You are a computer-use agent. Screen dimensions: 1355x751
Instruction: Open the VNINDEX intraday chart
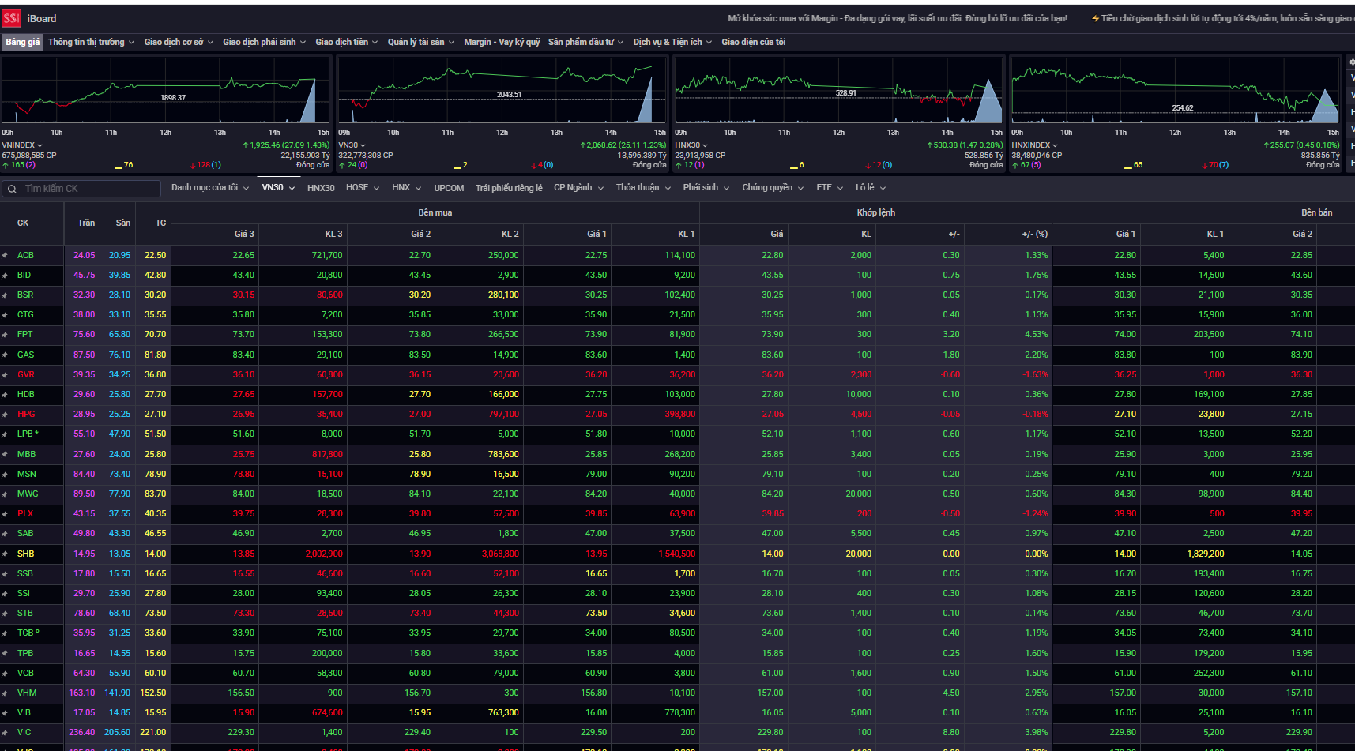(x=166, y=91)
